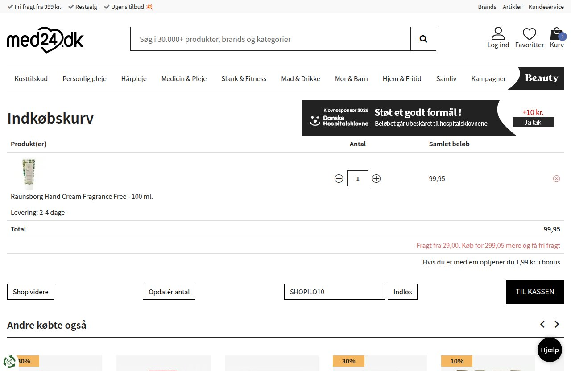This screenshot has width=571, height=371.
Task: Open Raunsborg Hand Cream Fragrance Free product link
Action: pos(82,196)
